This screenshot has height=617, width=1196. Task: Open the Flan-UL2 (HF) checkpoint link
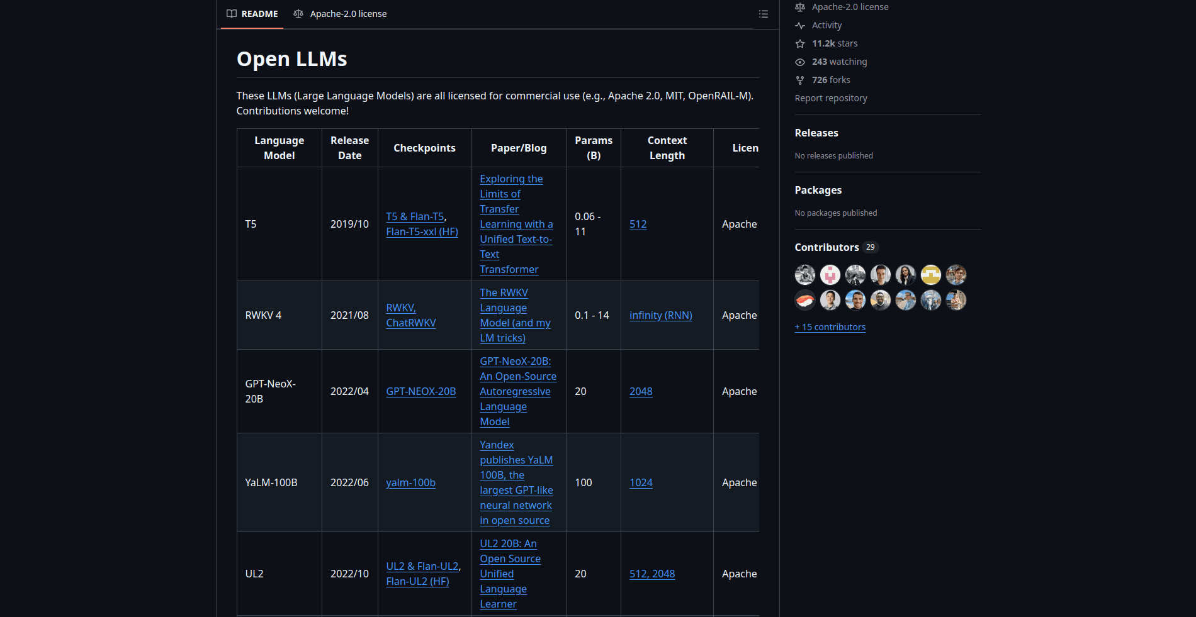(x=417, y=581)
